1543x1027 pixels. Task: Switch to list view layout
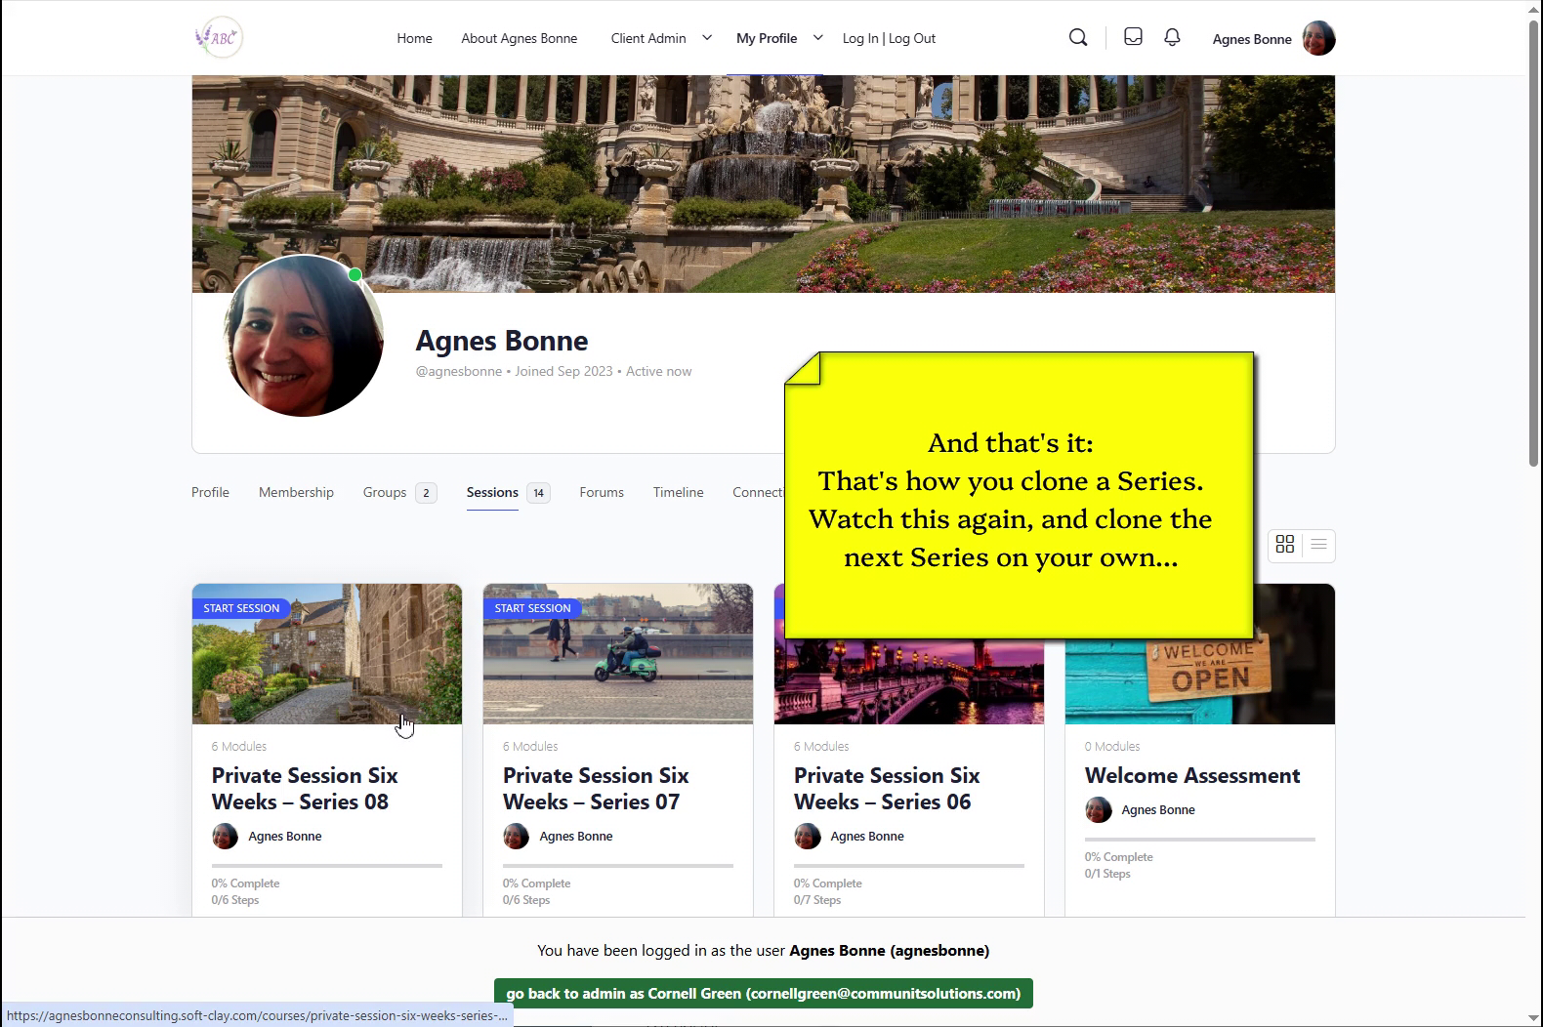point(1318,545)
